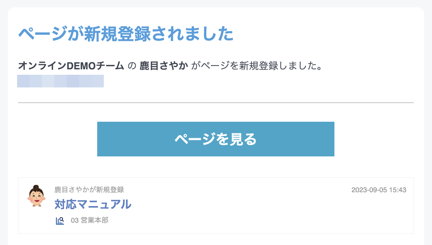Click the の particle between team and name

132,66
